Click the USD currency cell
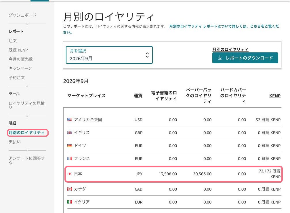Screen dimensions: 290x213 pyautogui.click(x=139, y=120)
